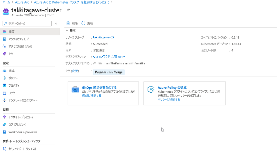
Task: Click 構成に移動する link
Action: pyautogui.click(x=91, y=95)
